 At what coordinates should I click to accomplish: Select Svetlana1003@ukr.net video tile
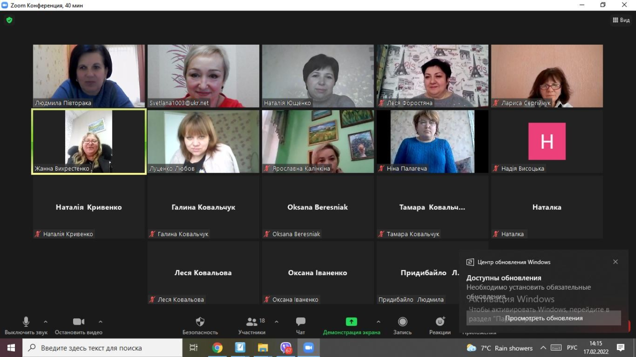(x=203, y=76)
